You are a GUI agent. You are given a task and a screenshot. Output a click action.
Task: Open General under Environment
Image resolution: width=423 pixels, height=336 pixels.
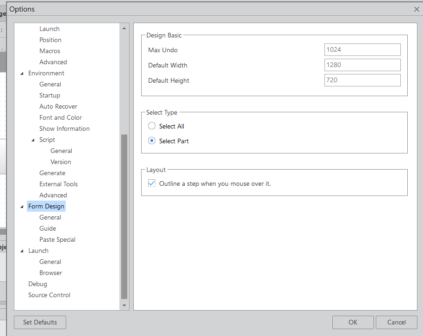click(x=50, y=84)
